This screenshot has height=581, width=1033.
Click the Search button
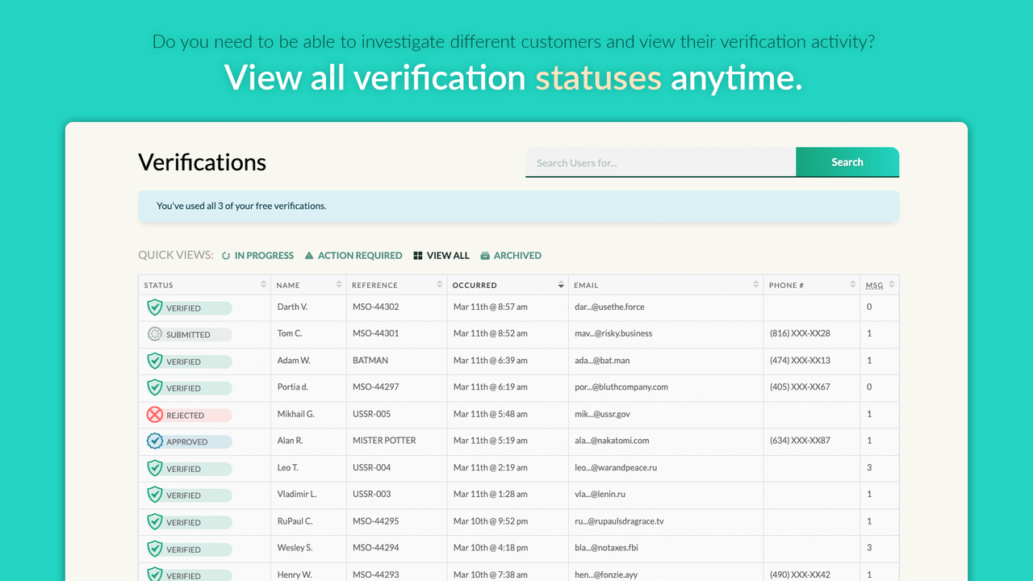pyautogui.click(x=847, y=162)
